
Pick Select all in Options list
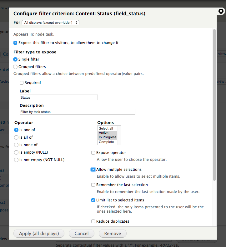click(x=108, y=128)
